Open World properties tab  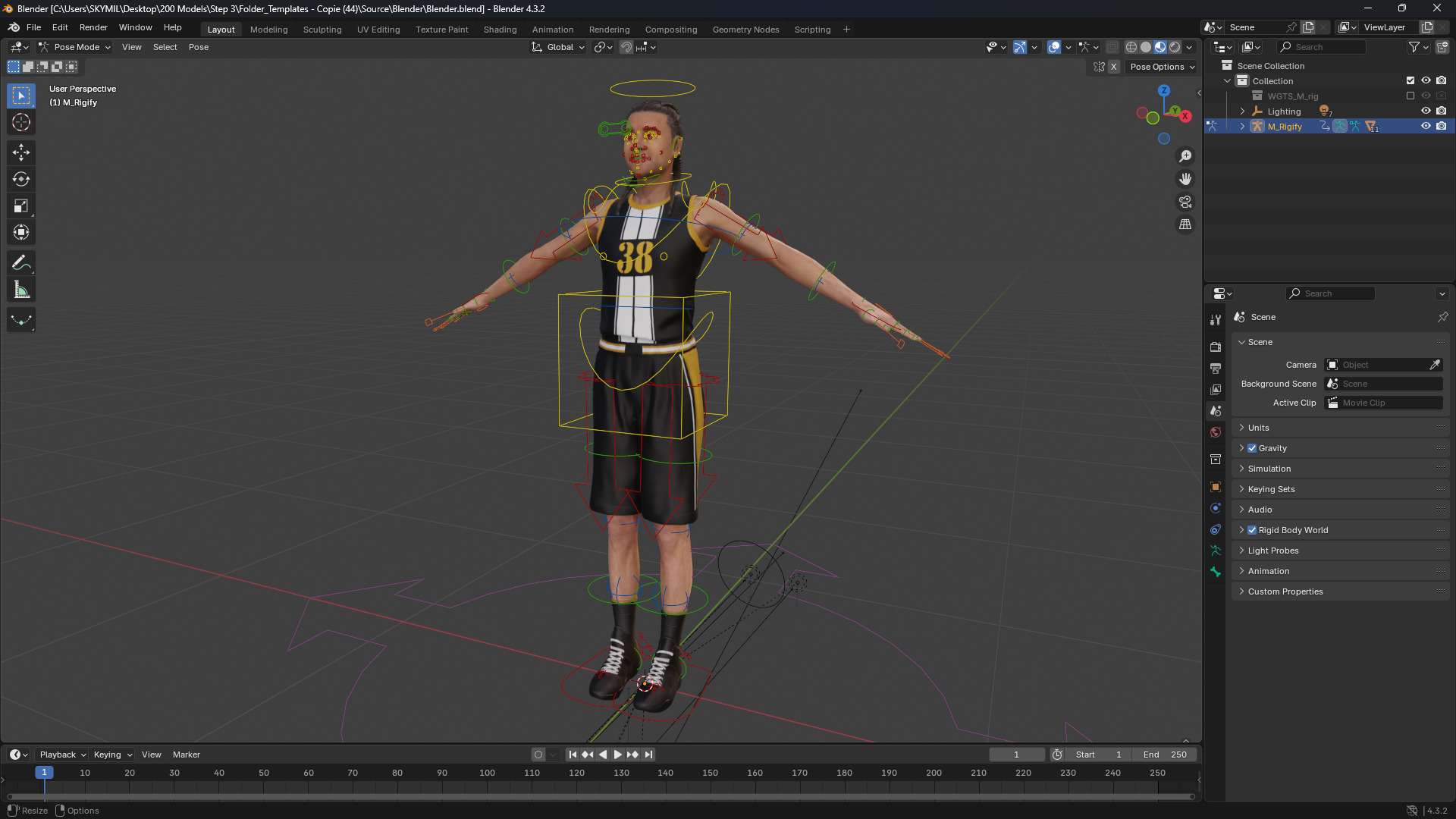pos(1216,432)
